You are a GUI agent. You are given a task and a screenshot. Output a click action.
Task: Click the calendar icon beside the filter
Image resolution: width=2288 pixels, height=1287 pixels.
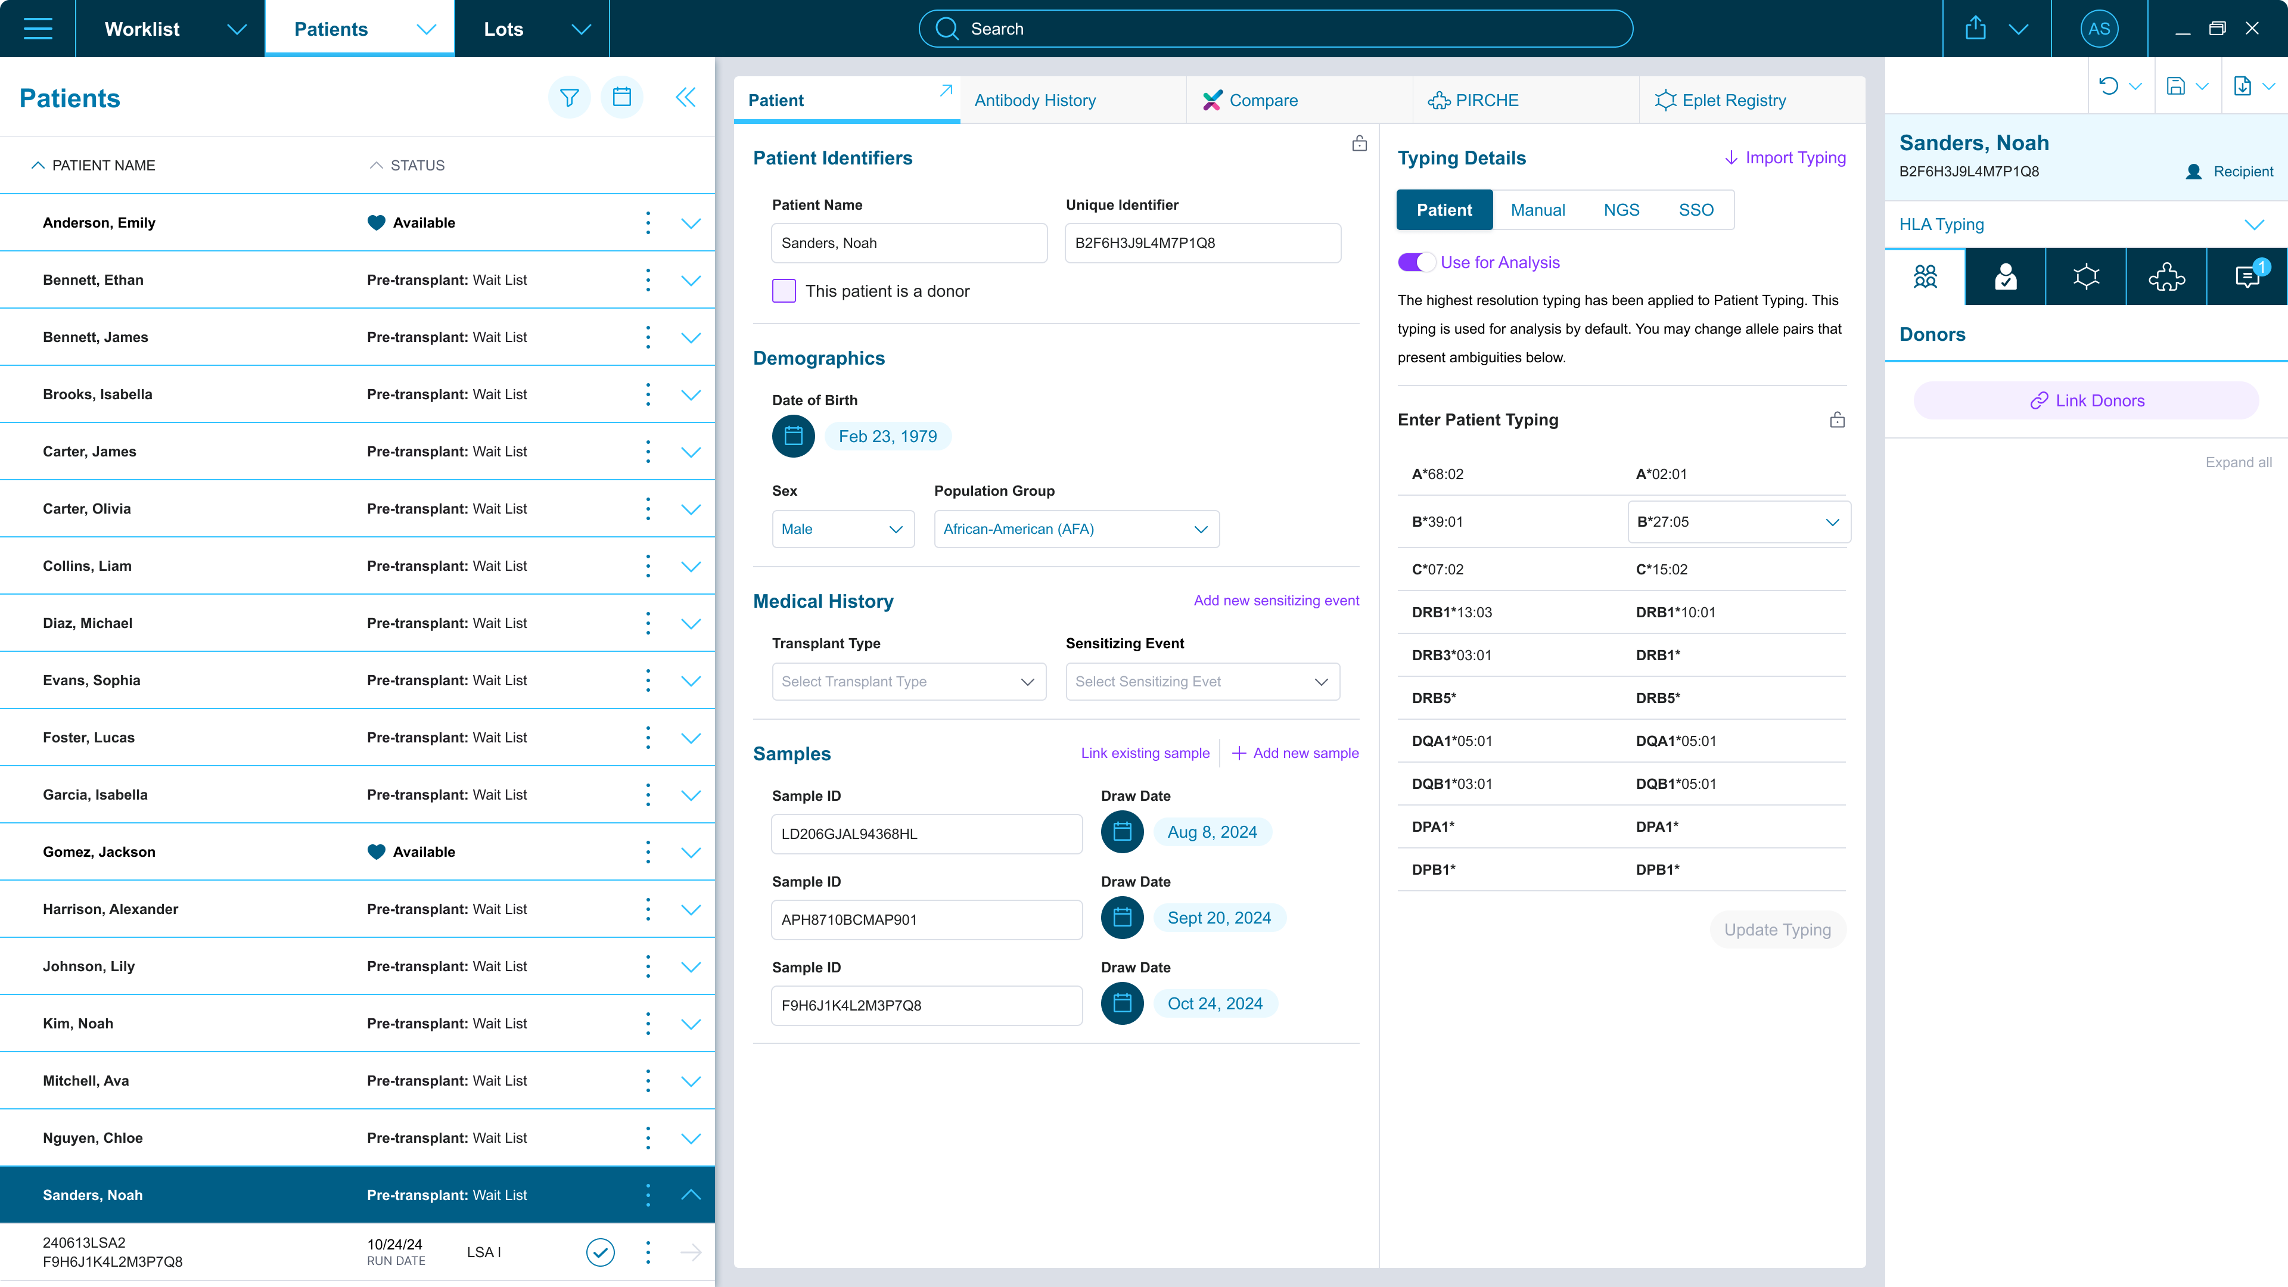coord(621,98)
